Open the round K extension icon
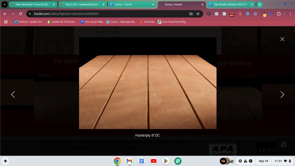 (x=209, y=14)
